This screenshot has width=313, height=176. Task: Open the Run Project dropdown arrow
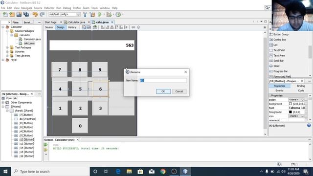coord(104,14)
